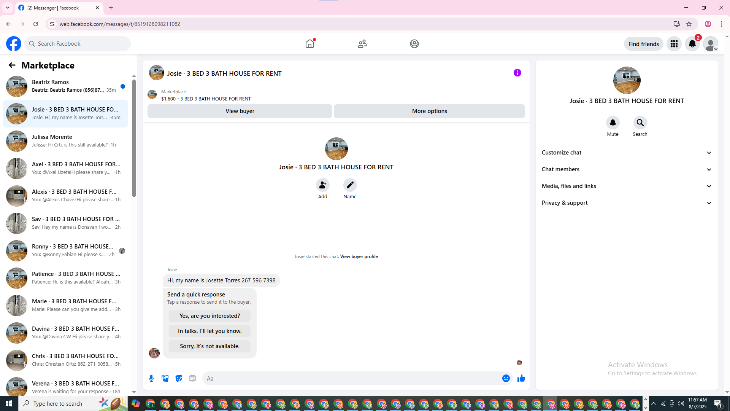Open the GIF picker icon
730x411 pixels.
192,378
